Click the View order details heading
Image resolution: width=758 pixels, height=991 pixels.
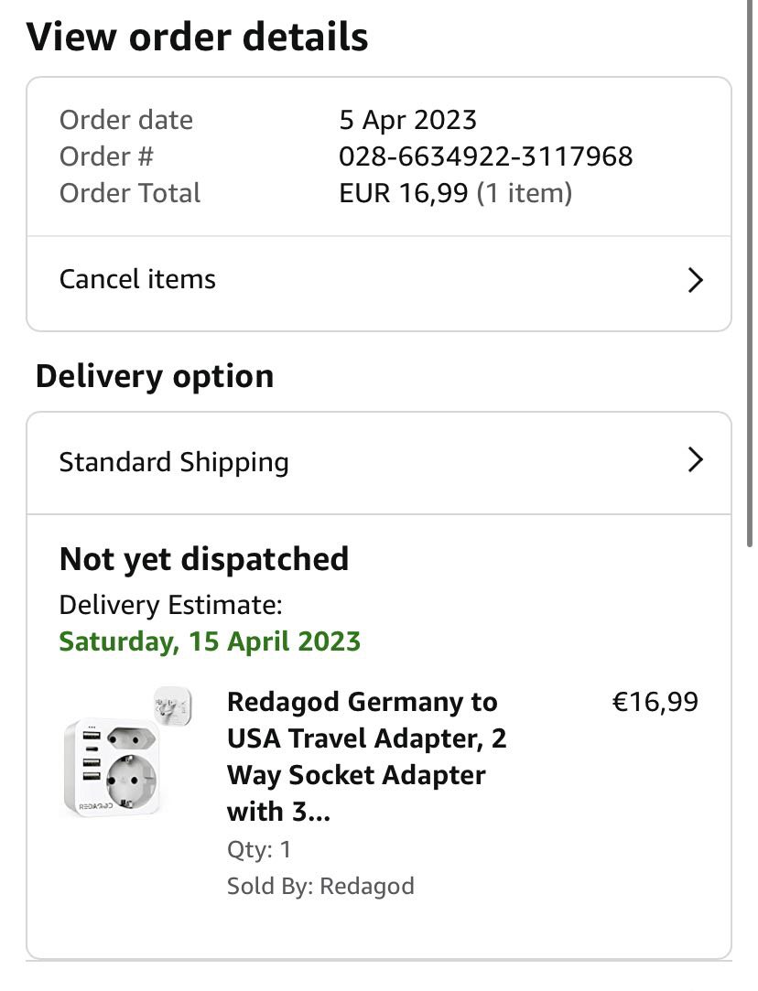coord(197,37)
